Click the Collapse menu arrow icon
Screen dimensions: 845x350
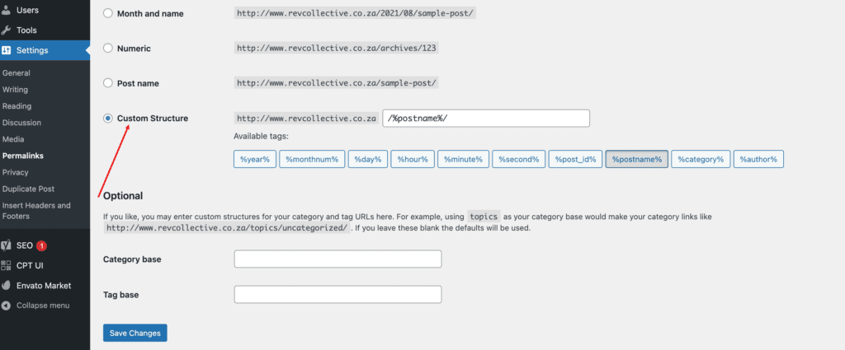[6, 306]
